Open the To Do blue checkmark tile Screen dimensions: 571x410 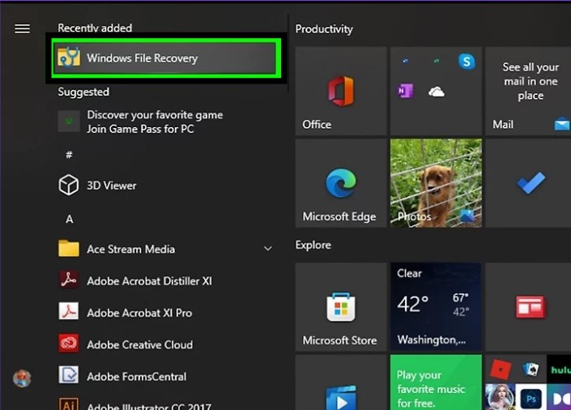[528, 183]
